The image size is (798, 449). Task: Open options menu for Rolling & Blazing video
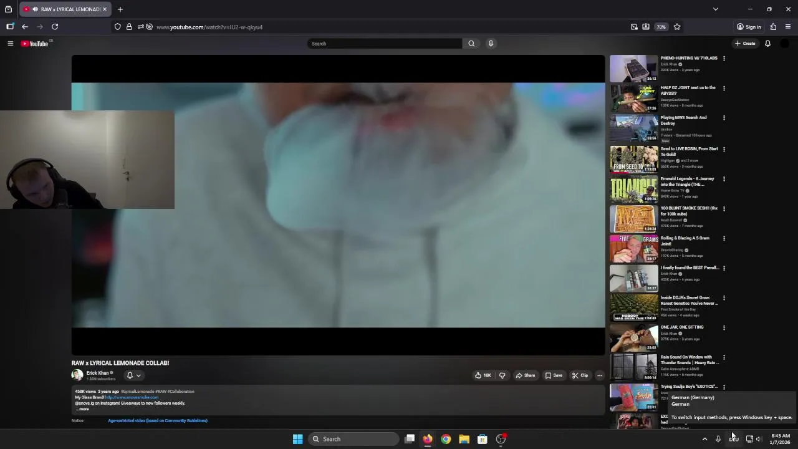(724, 238)
